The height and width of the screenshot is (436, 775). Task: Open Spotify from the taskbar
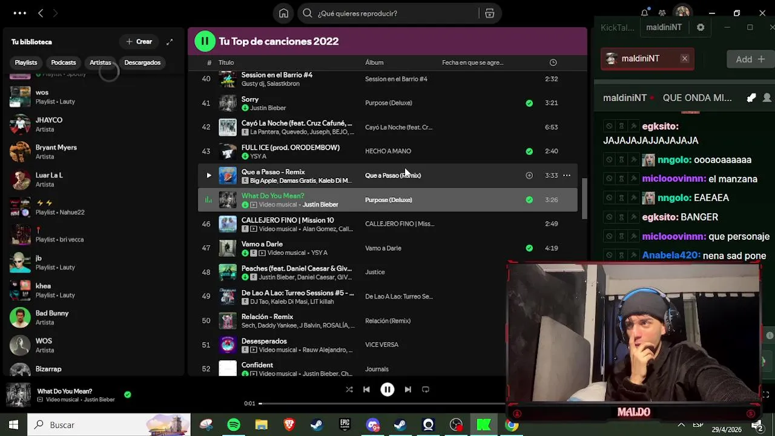(234, 425)
